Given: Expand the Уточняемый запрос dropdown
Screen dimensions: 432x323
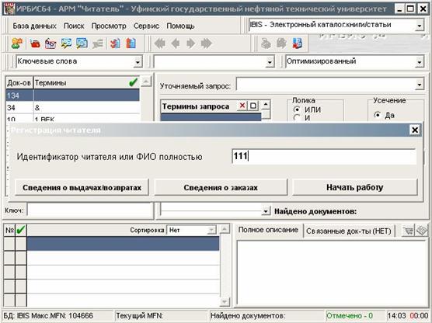Looking at the screenshot, I should 419,85.
